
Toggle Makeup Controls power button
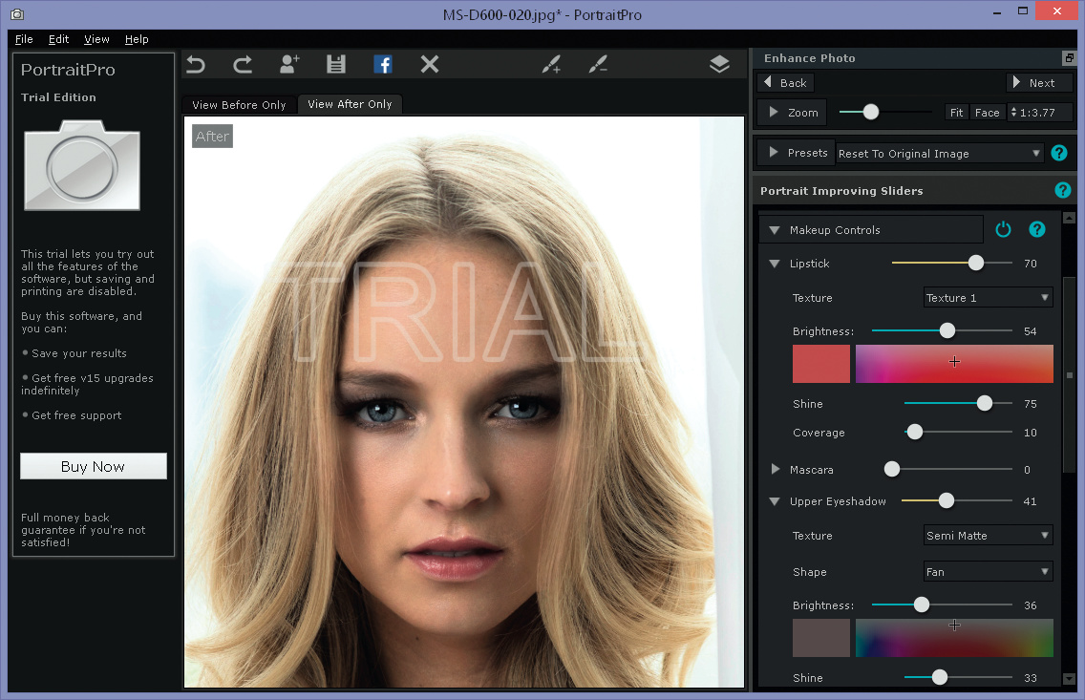(1003, 229)
